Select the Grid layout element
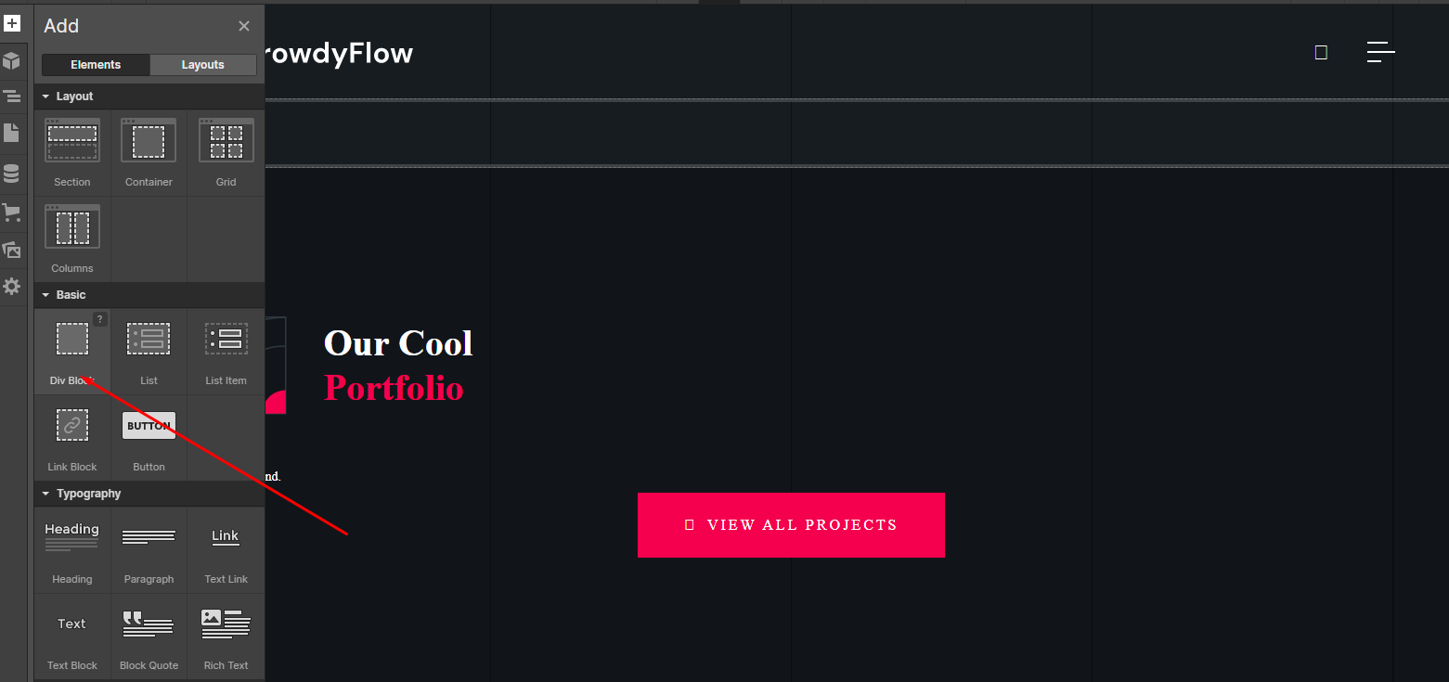1449x682 pixels. [226, 153]
